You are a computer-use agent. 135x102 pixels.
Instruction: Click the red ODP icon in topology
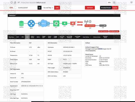[x=73, y=23]
